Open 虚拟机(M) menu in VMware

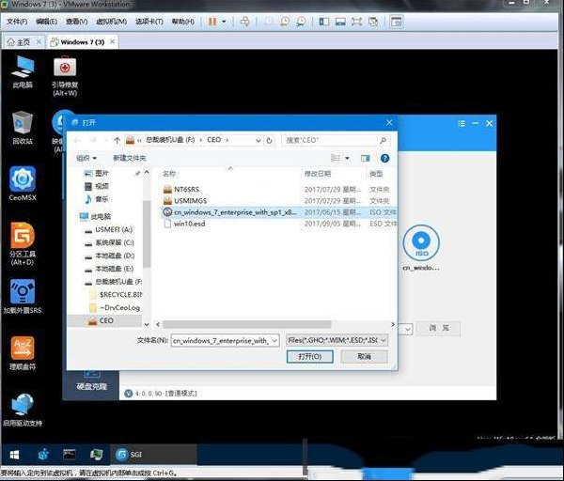(x=111, y=22)
